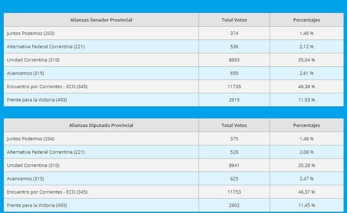Click Total Votos header in Diputado table

coord(234,125)
